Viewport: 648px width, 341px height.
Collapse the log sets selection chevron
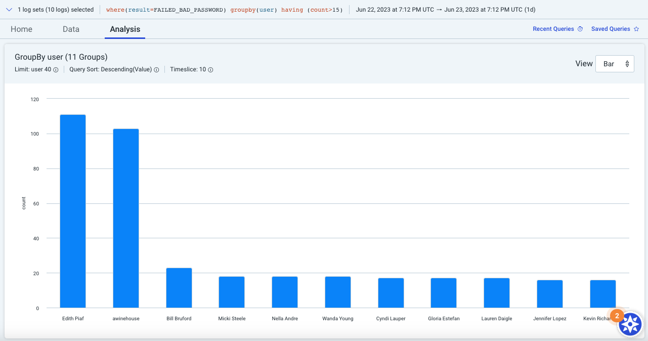point(9,10)
